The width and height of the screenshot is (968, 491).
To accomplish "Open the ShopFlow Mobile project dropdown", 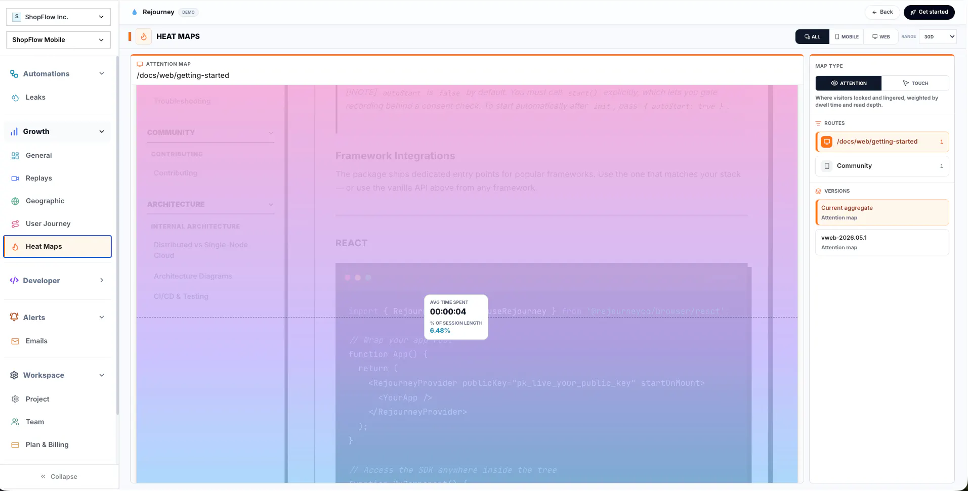I will pos(58,40).
